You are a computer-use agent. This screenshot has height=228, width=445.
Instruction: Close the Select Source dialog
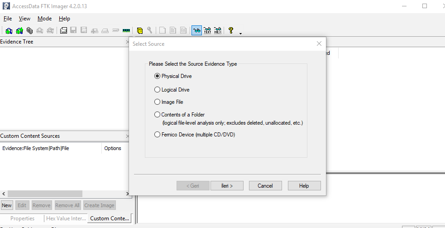pos(319,44)
